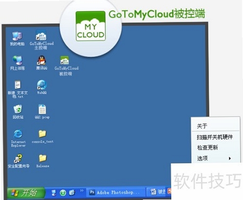Click the GoToMyCloud被控端 title text
This screenshot has height=200, width=243.
tap(157, 14)
